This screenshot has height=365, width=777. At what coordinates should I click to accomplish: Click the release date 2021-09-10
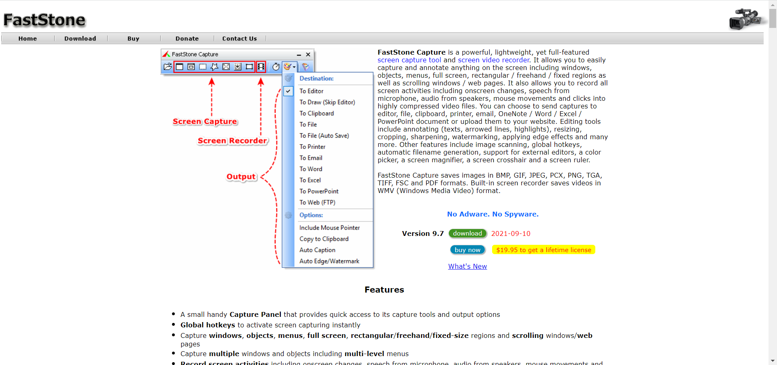click(x=511, y=233)
